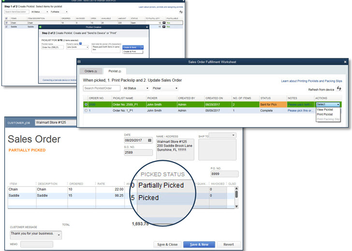Choose Create & Print from the dropdown
Screen dimensions: 352x251
point(132,52)
